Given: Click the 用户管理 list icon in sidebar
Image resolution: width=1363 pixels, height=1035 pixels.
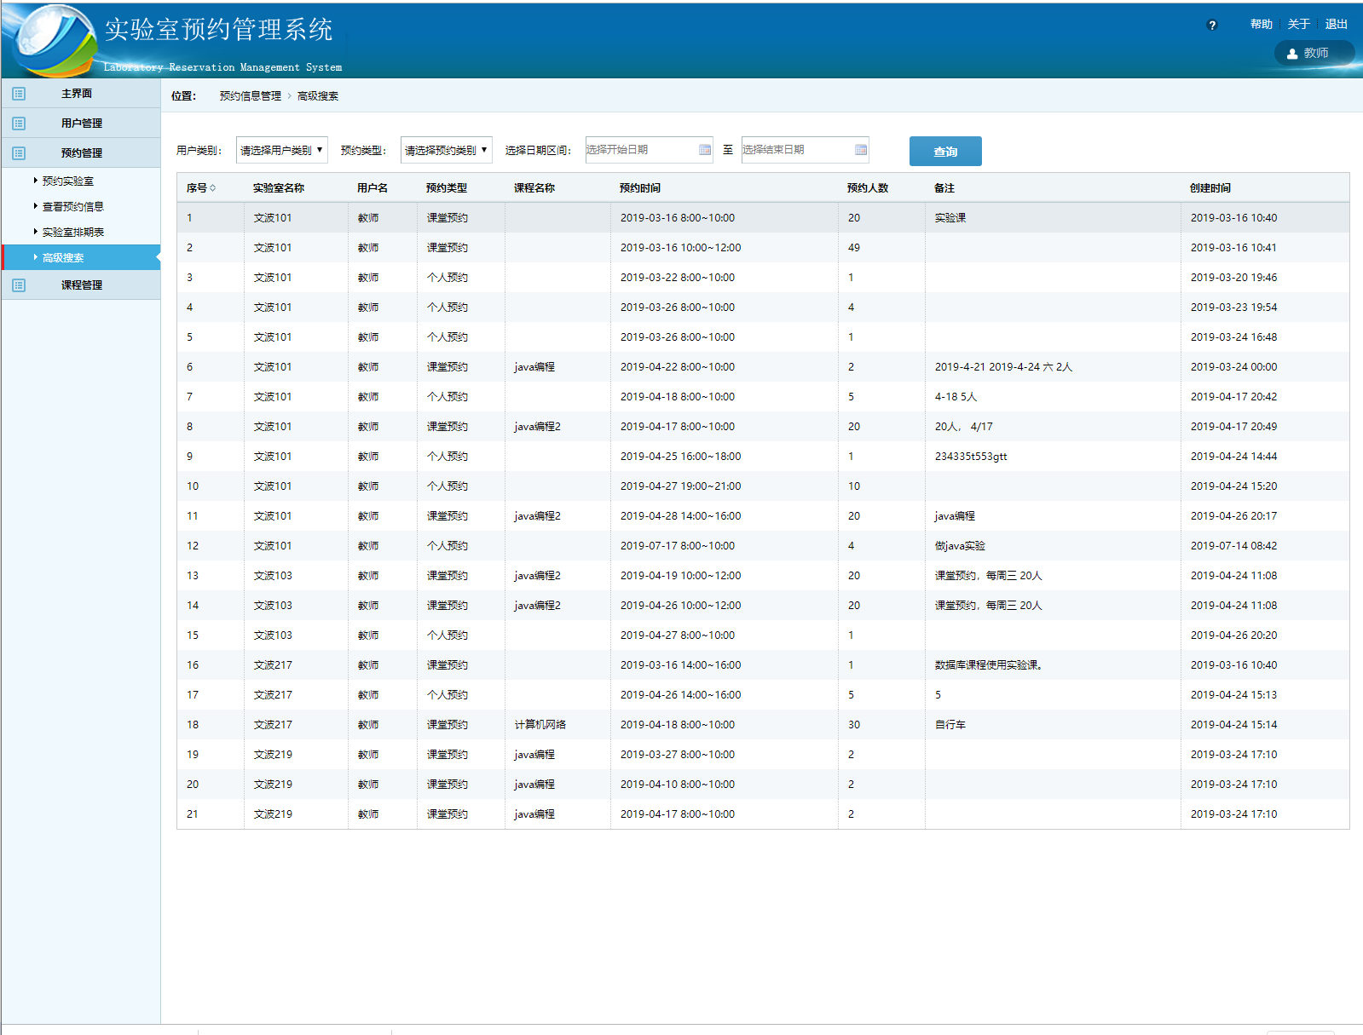Looking at the screenshot, I should click(x=19, y=124).
